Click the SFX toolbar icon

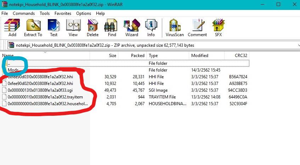point(218,28)
